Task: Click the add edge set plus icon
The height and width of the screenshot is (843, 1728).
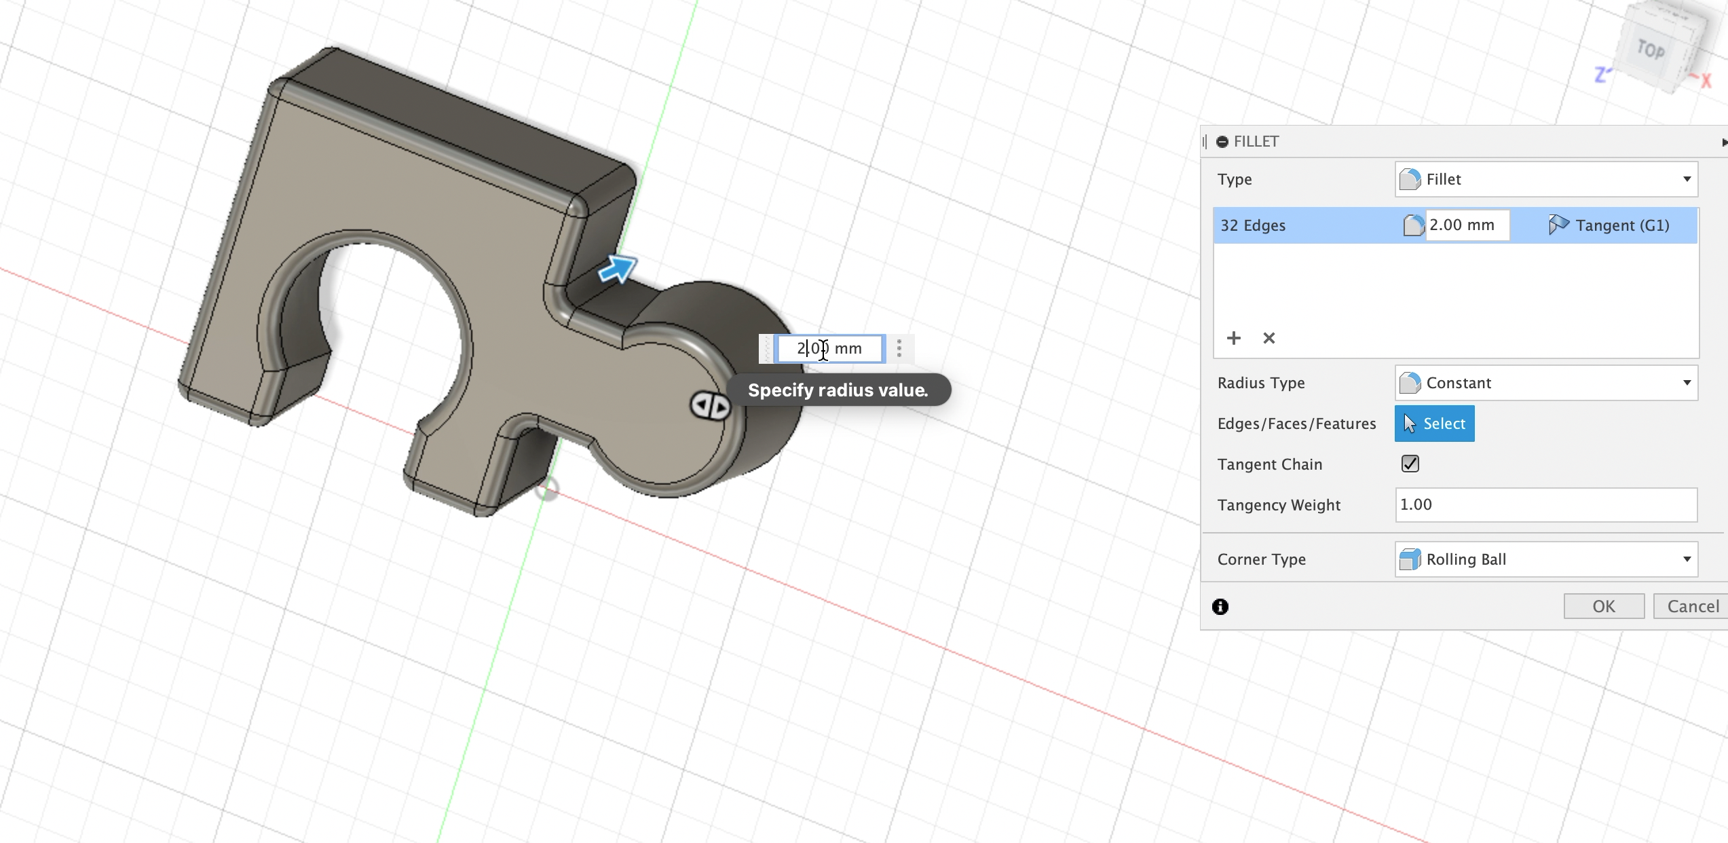Action: (x=1233, y=337)
